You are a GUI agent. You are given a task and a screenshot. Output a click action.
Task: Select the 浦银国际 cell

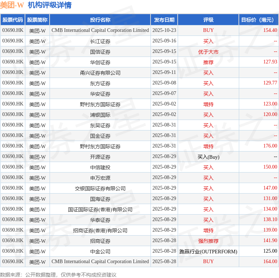[100, 115]
